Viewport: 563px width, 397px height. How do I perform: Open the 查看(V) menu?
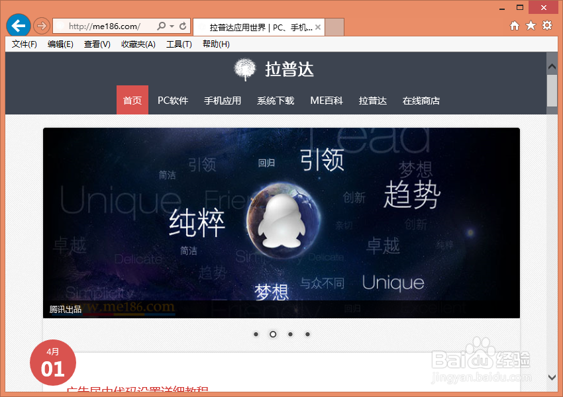point(97,44)
